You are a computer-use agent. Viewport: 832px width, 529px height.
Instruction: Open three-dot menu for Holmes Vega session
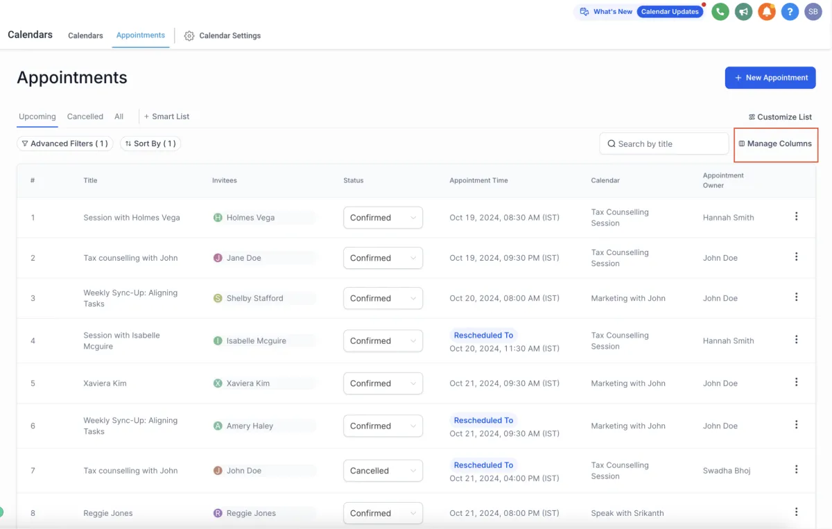pyautogui.click(x=796, y=216)
